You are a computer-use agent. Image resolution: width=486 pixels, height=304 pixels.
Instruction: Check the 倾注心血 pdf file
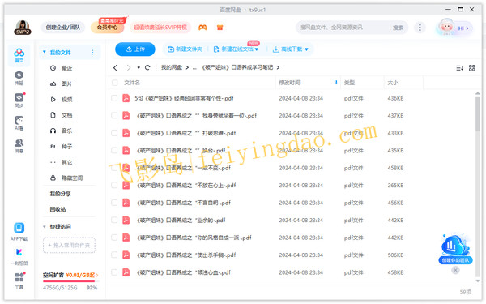point(114,272)
